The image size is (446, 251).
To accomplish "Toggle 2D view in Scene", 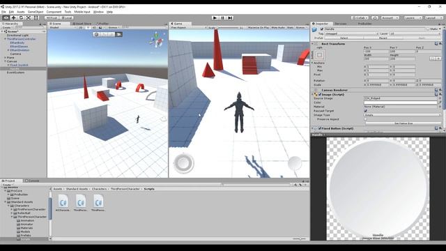I will tap(81, 28).
